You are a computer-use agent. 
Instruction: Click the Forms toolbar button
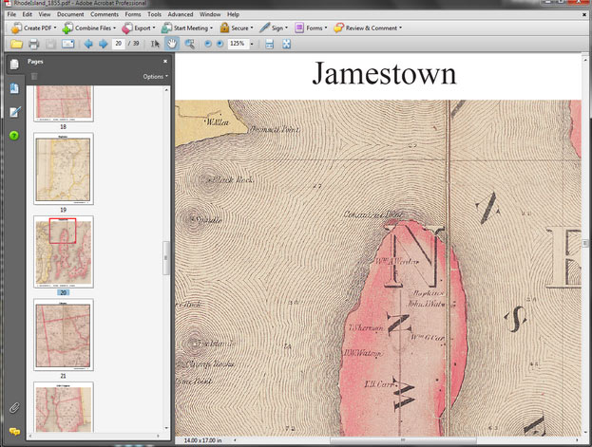pyautogui.click(x=309, y=28)
